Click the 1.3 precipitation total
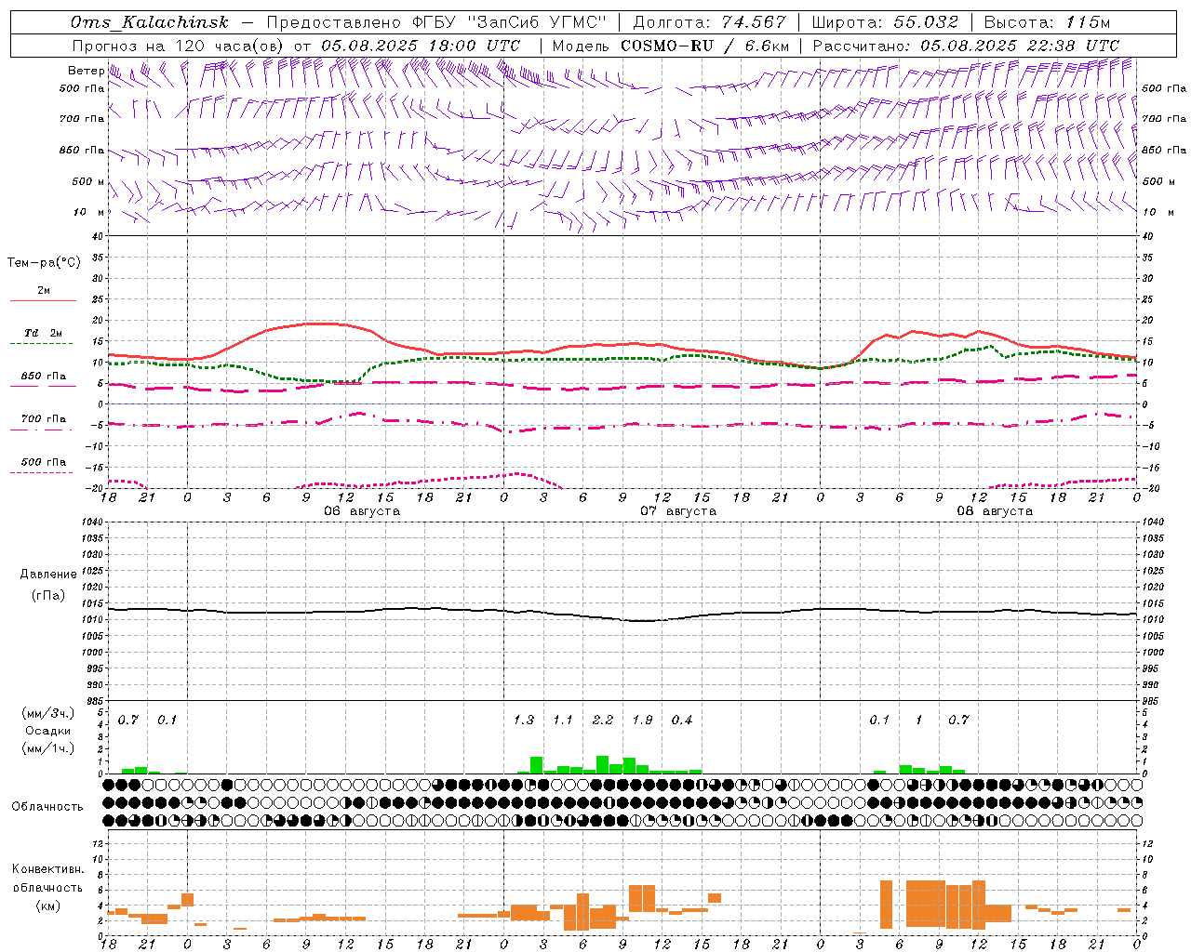 (524, 720)
